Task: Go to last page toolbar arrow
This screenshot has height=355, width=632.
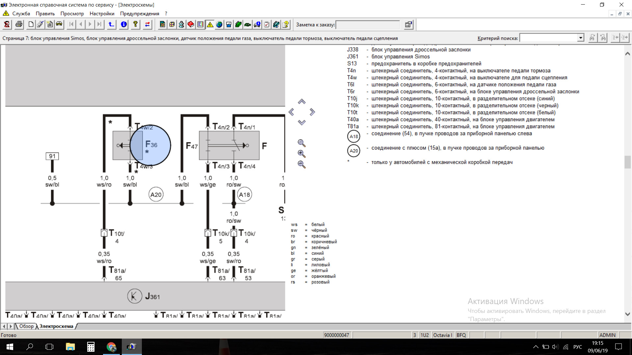Action: [x=99, y=24]
